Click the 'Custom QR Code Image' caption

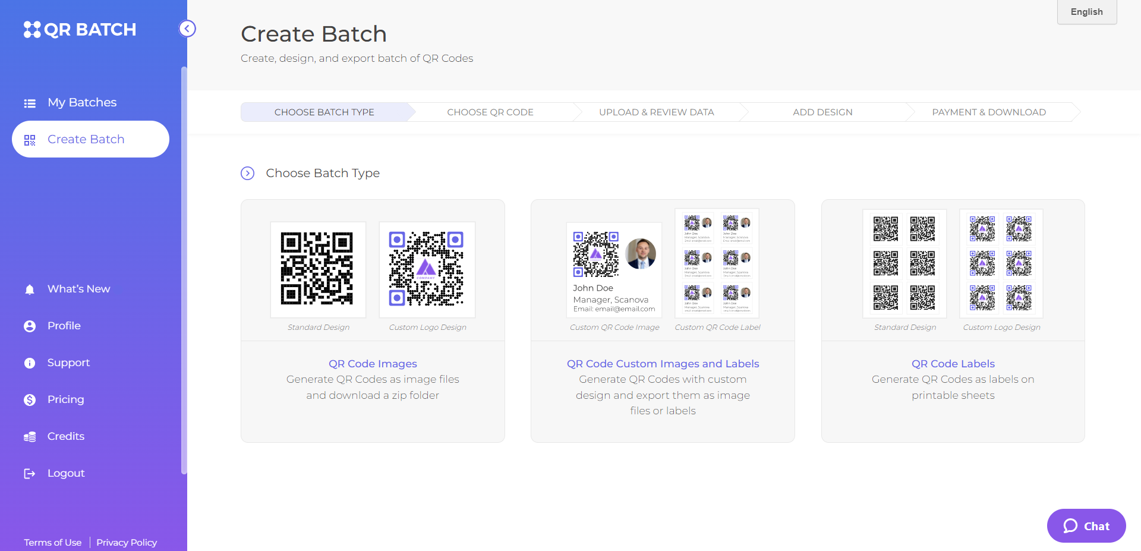click(x=614, y=328)
